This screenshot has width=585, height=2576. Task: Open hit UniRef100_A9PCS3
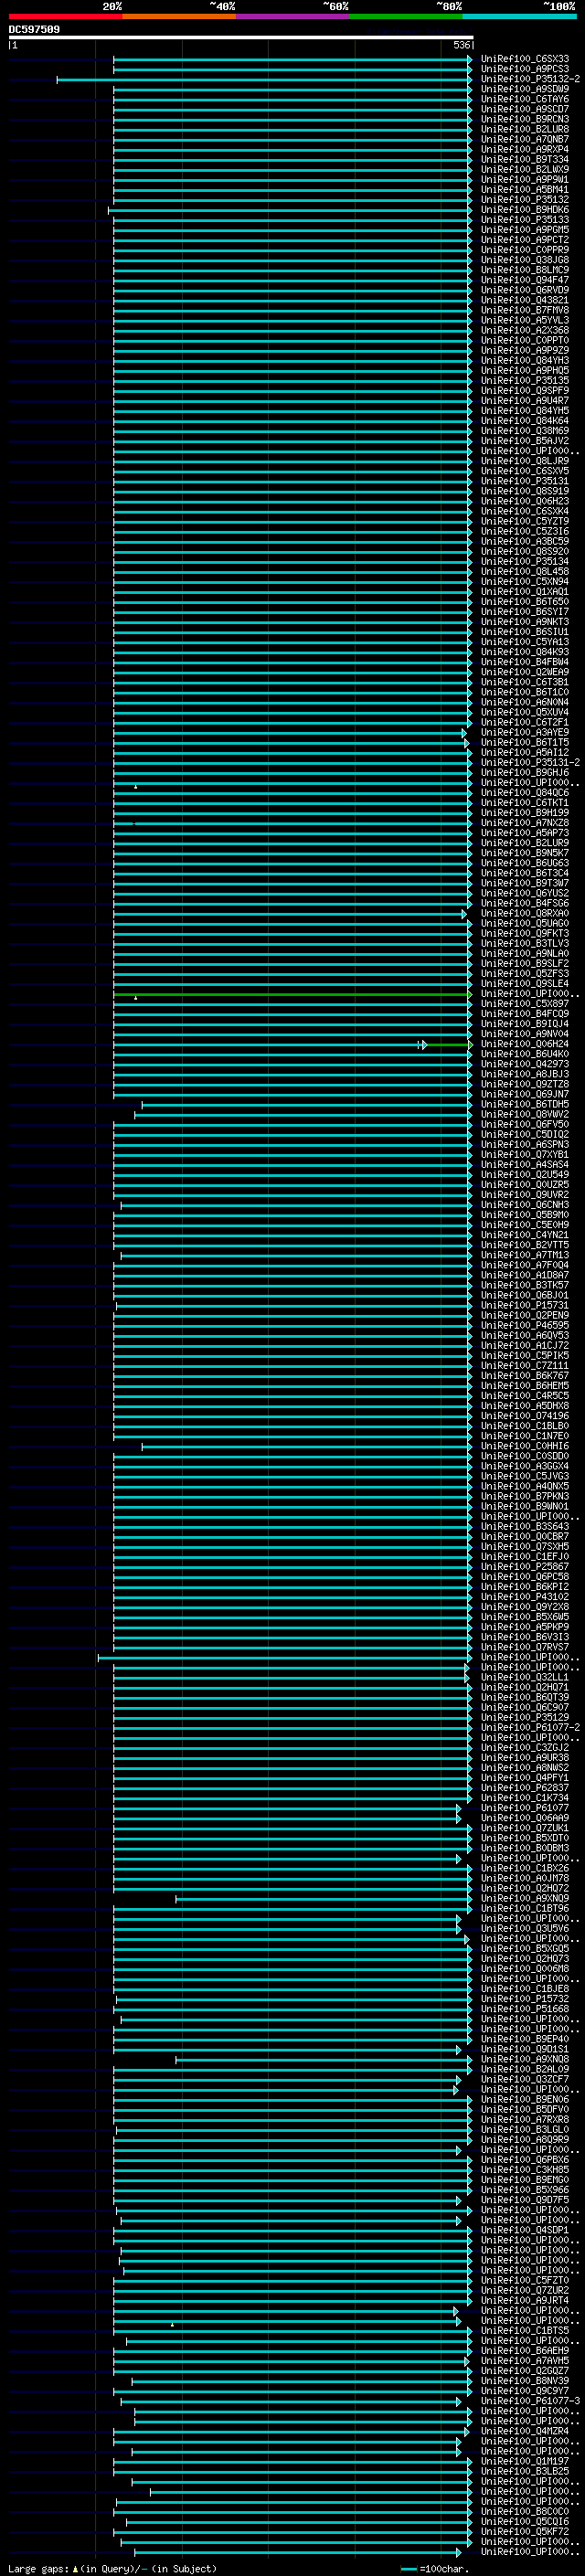pos(525,69)
